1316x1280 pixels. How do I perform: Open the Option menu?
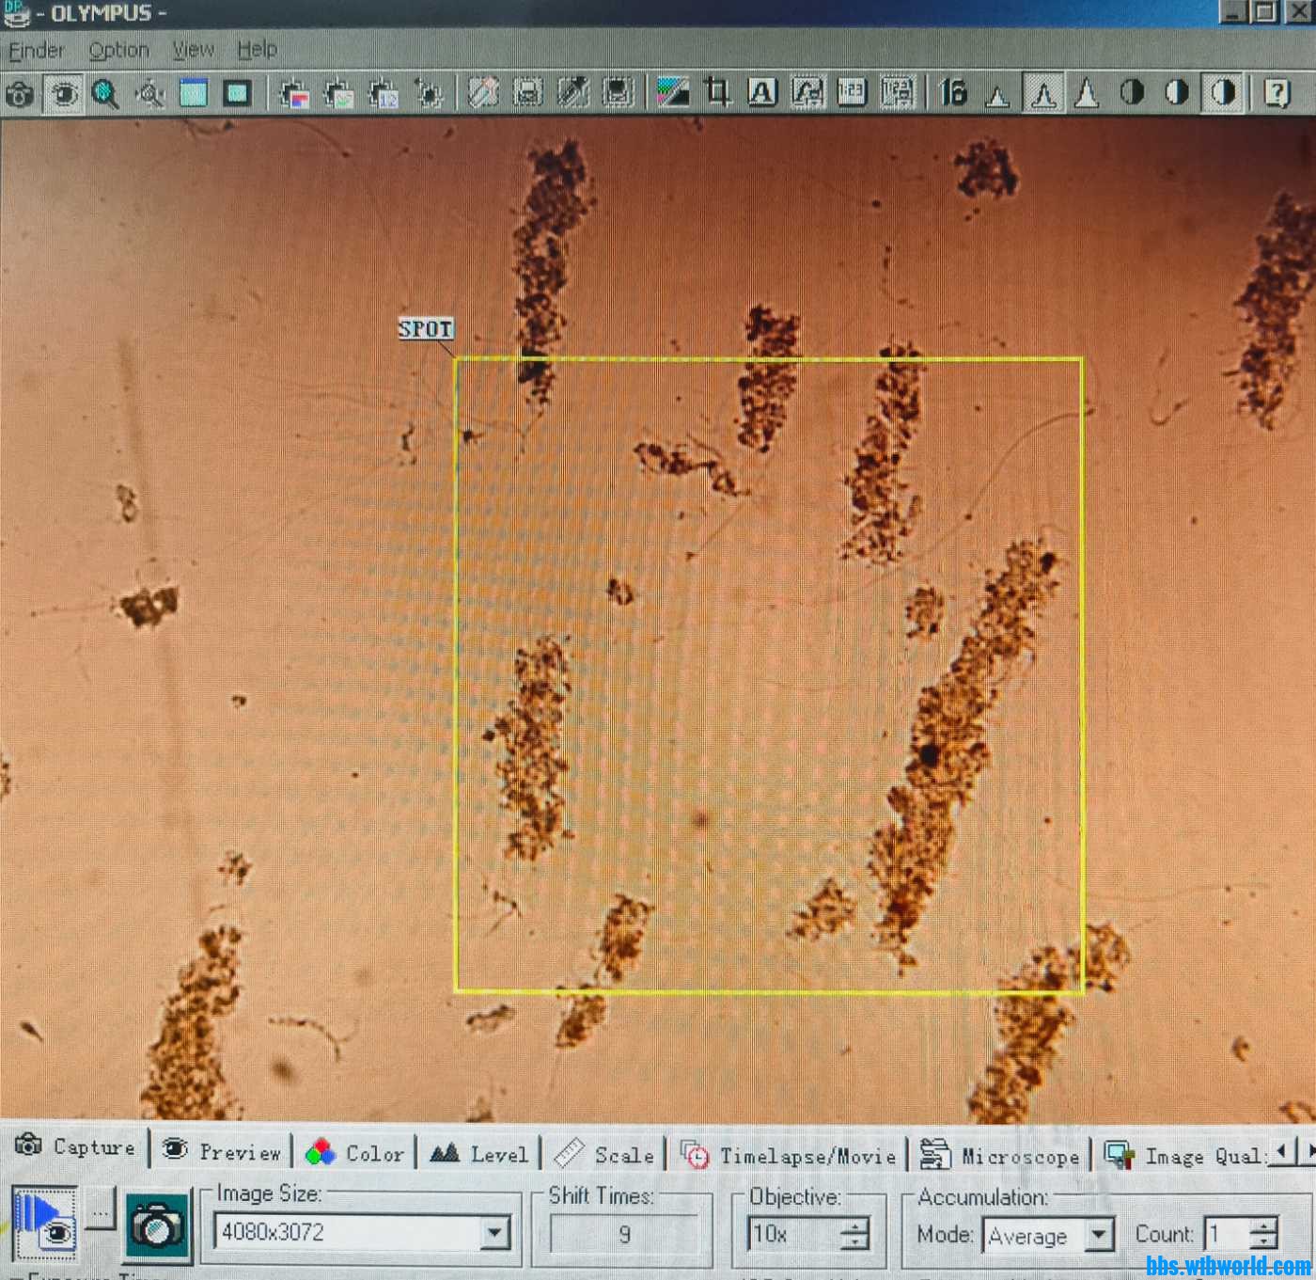118,50
